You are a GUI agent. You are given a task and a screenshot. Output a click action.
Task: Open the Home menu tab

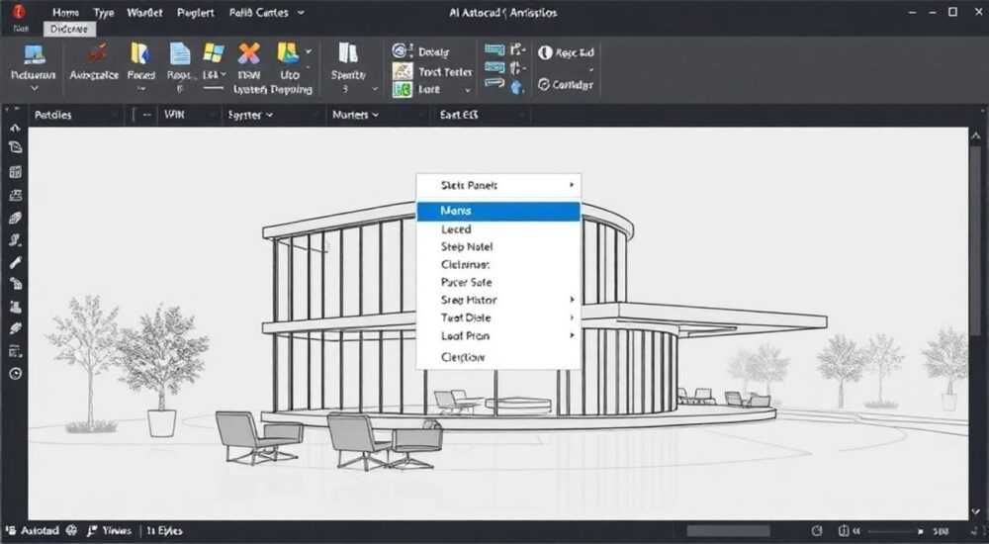[x=65, y=13]
